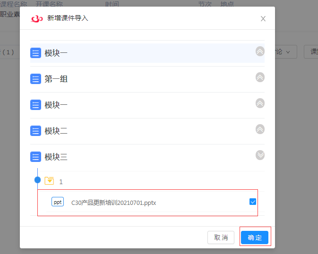Collapse the 模块三 section chevron

click(x=260, y=155)
